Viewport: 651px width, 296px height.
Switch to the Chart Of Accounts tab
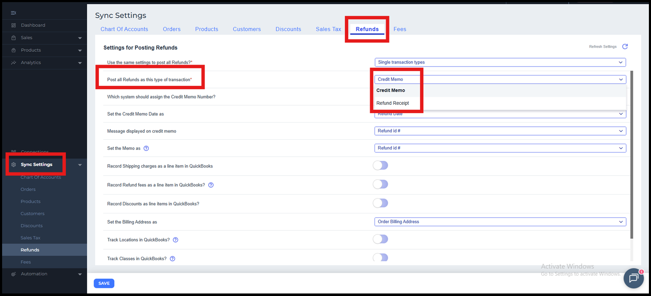point(124,29)
